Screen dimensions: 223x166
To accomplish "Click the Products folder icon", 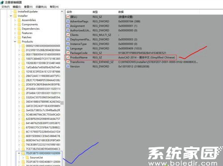I will tap(19, 41).
